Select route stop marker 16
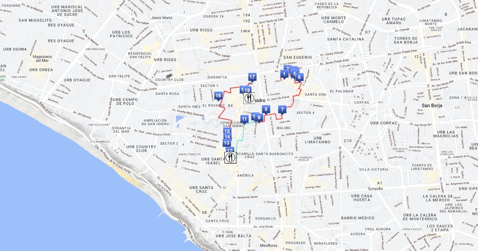This screenshot has height=251, width=478. click(218, 96)
